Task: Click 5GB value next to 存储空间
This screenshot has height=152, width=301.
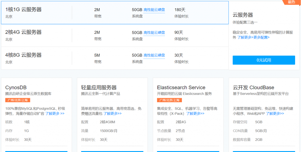Action: pos(259,122)
